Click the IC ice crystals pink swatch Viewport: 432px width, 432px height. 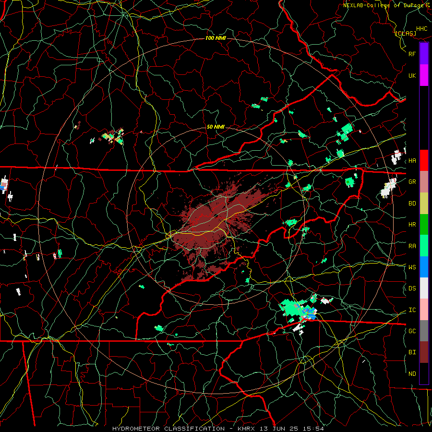424,310
